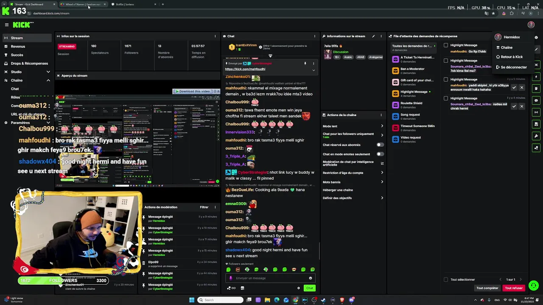Open the hamburger navigation menu

[x=6, y=25]
